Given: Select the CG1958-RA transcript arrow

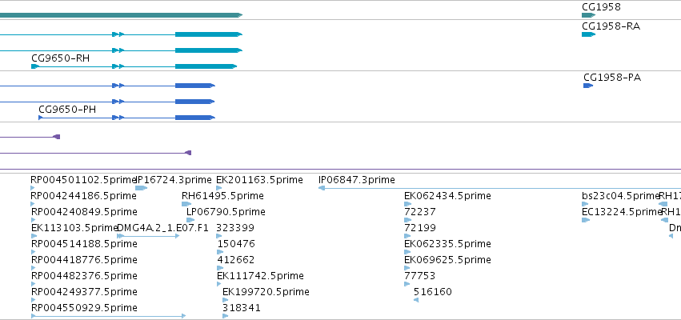Looking at the screenshot, I should 588,34.
